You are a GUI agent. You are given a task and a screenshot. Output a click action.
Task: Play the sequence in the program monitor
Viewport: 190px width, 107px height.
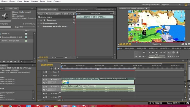coord(156,53)
